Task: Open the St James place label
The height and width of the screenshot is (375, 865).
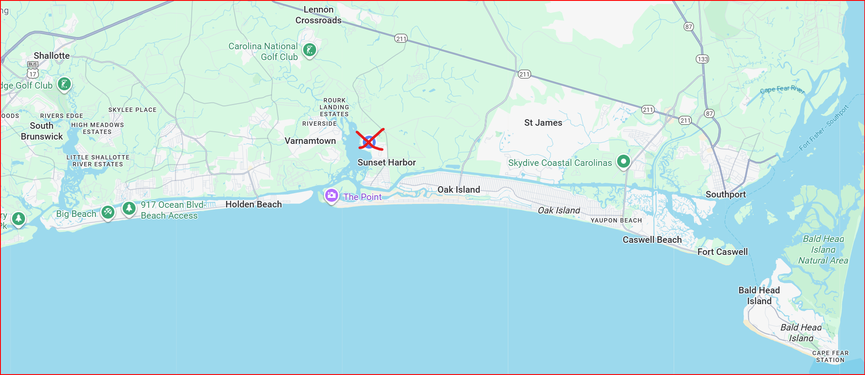Action: (x=543, y=123)
